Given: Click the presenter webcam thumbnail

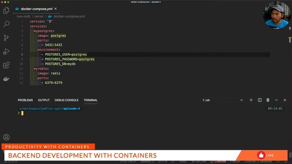Looking at the screenshot, I should pos(276,15).
